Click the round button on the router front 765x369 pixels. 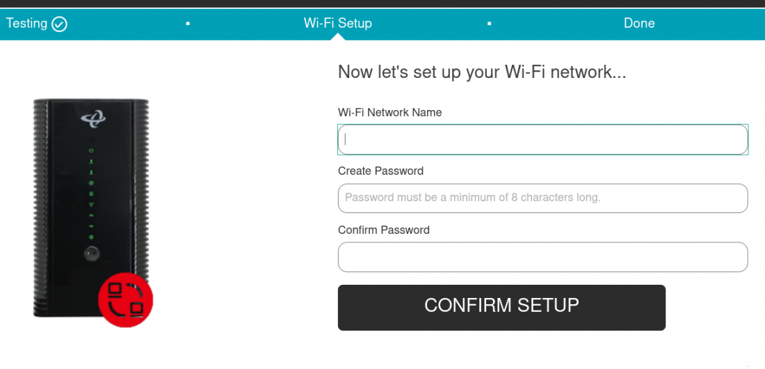coord(90,254)
